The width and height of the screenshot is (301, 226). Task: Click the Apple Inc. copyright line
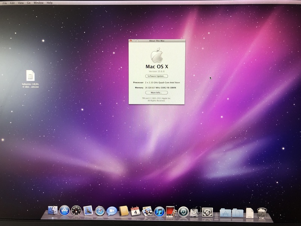click(157, 98)
